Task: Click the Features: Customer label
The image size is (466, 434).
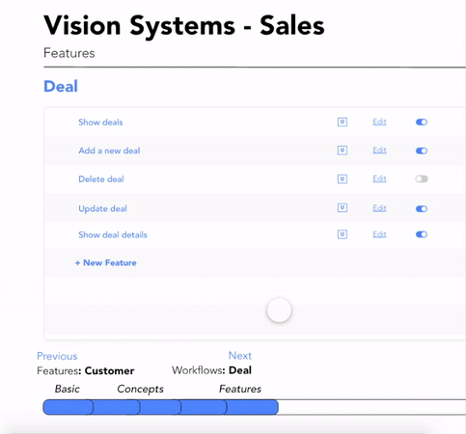Action: tap(86, 370)
